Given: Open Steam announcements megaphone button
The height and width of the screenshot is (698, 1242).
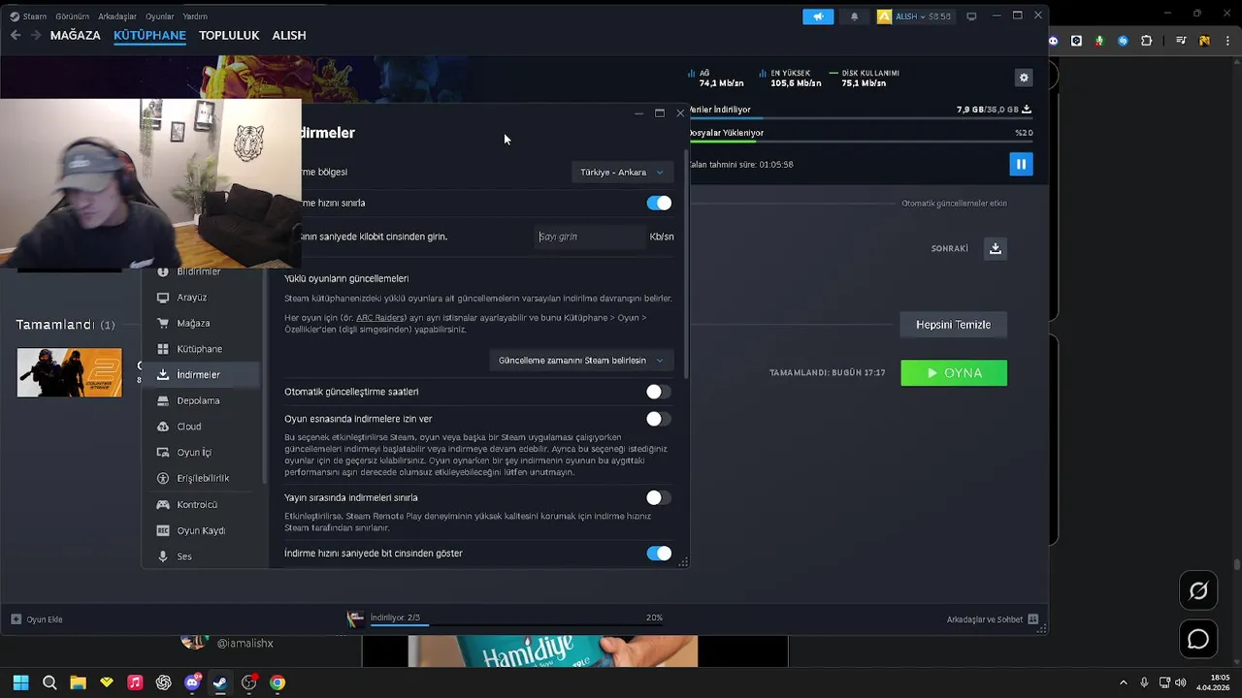Looking at the screenshot, I should click(818, 16).
